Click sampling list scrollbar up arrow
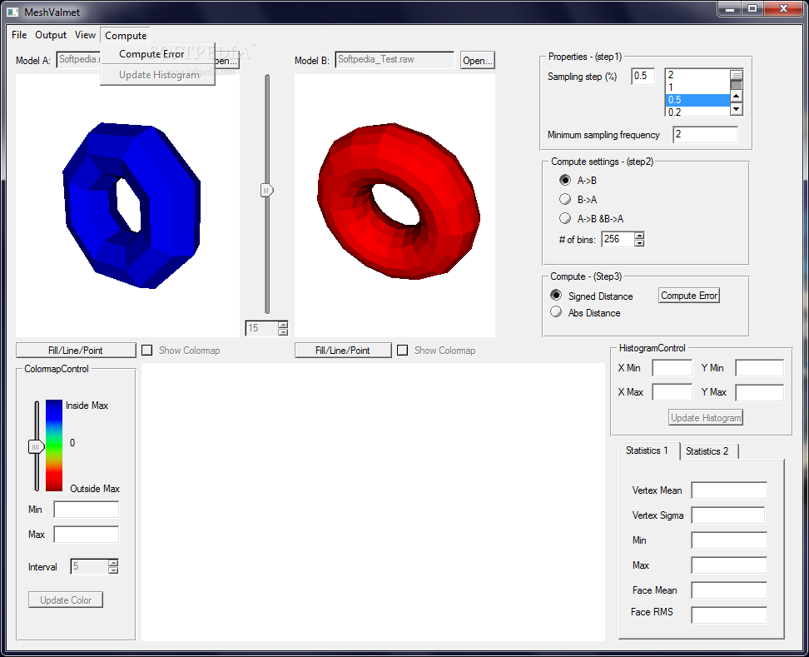 [737, 96]
